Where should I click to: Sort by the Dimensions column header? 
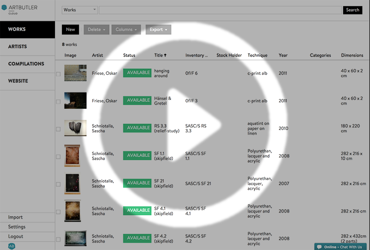352,55
